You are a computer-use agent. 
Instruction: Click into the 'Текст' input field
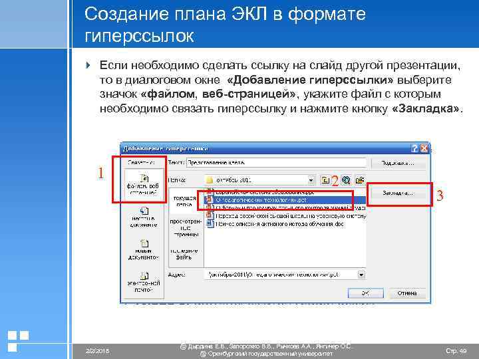(276, 163)
